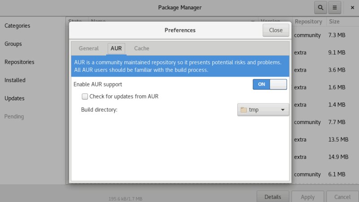
Task: Open the Categories sidebar section
Action: [x=17, y=26]
